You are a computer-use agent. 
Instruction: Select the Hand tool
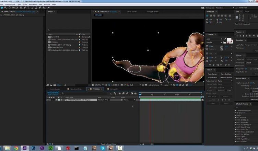(x=2, y=8)
